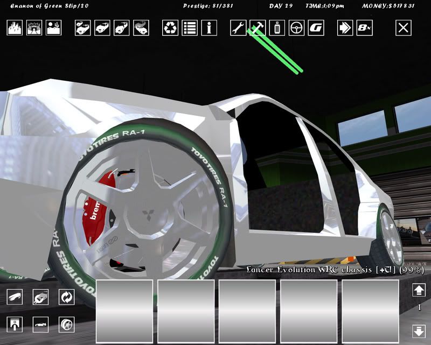Click the circular arrows refresh icon

(66, 297)
